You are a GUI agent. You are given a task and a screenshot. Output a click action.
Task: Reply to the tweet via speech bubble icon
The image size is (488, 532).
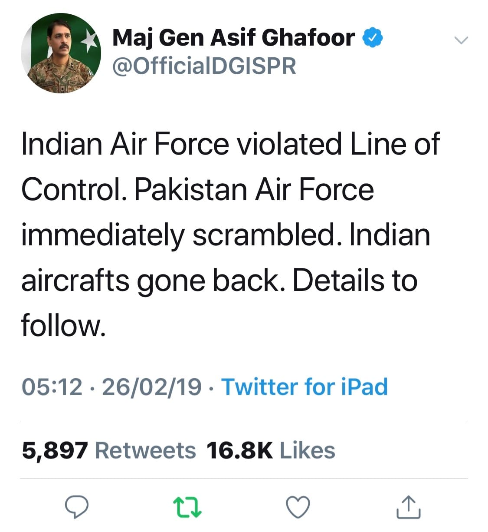pos(77,507)
